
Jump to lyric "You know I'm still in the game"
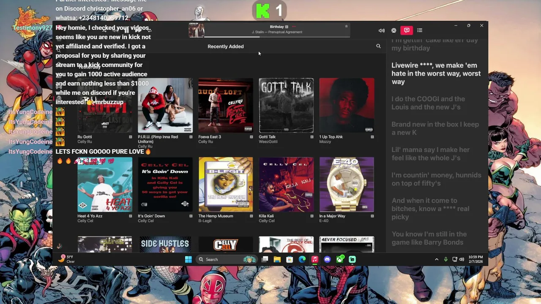(x=429, y=238)
